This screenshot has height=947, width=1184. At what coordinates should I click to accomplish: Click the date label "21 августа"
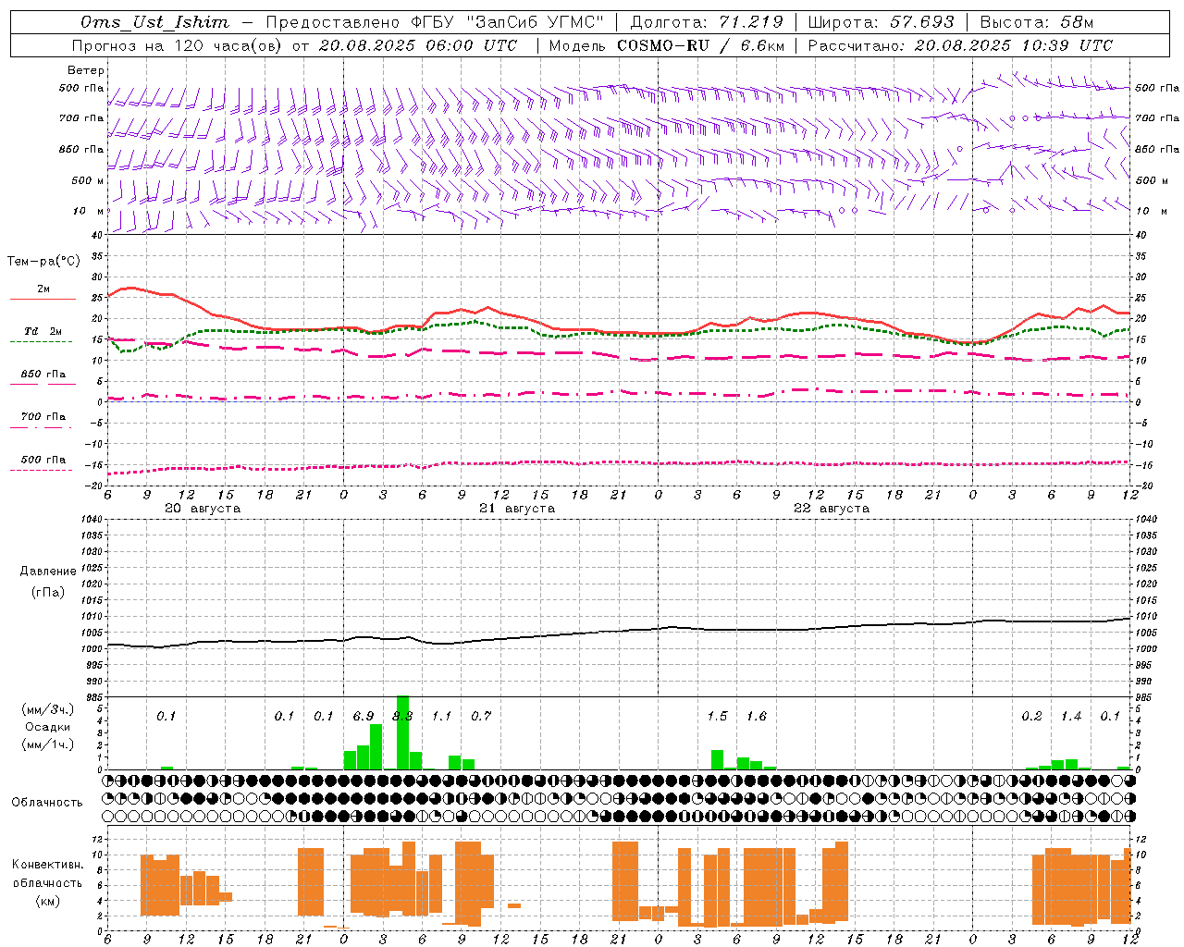[x=517, y=509]
